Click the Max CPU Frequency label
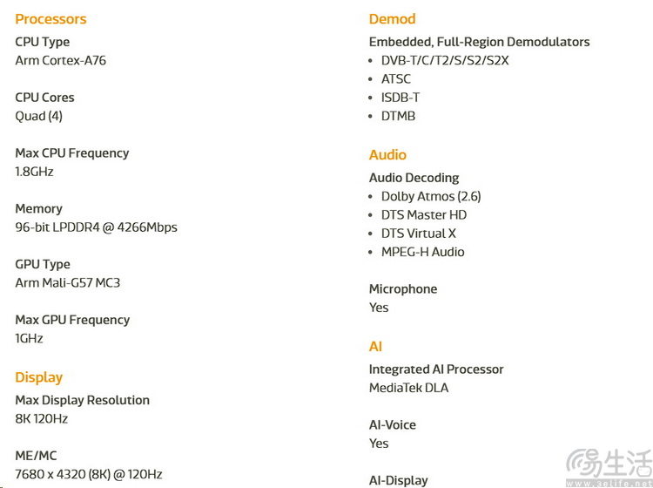 click(x=72, y=153)
